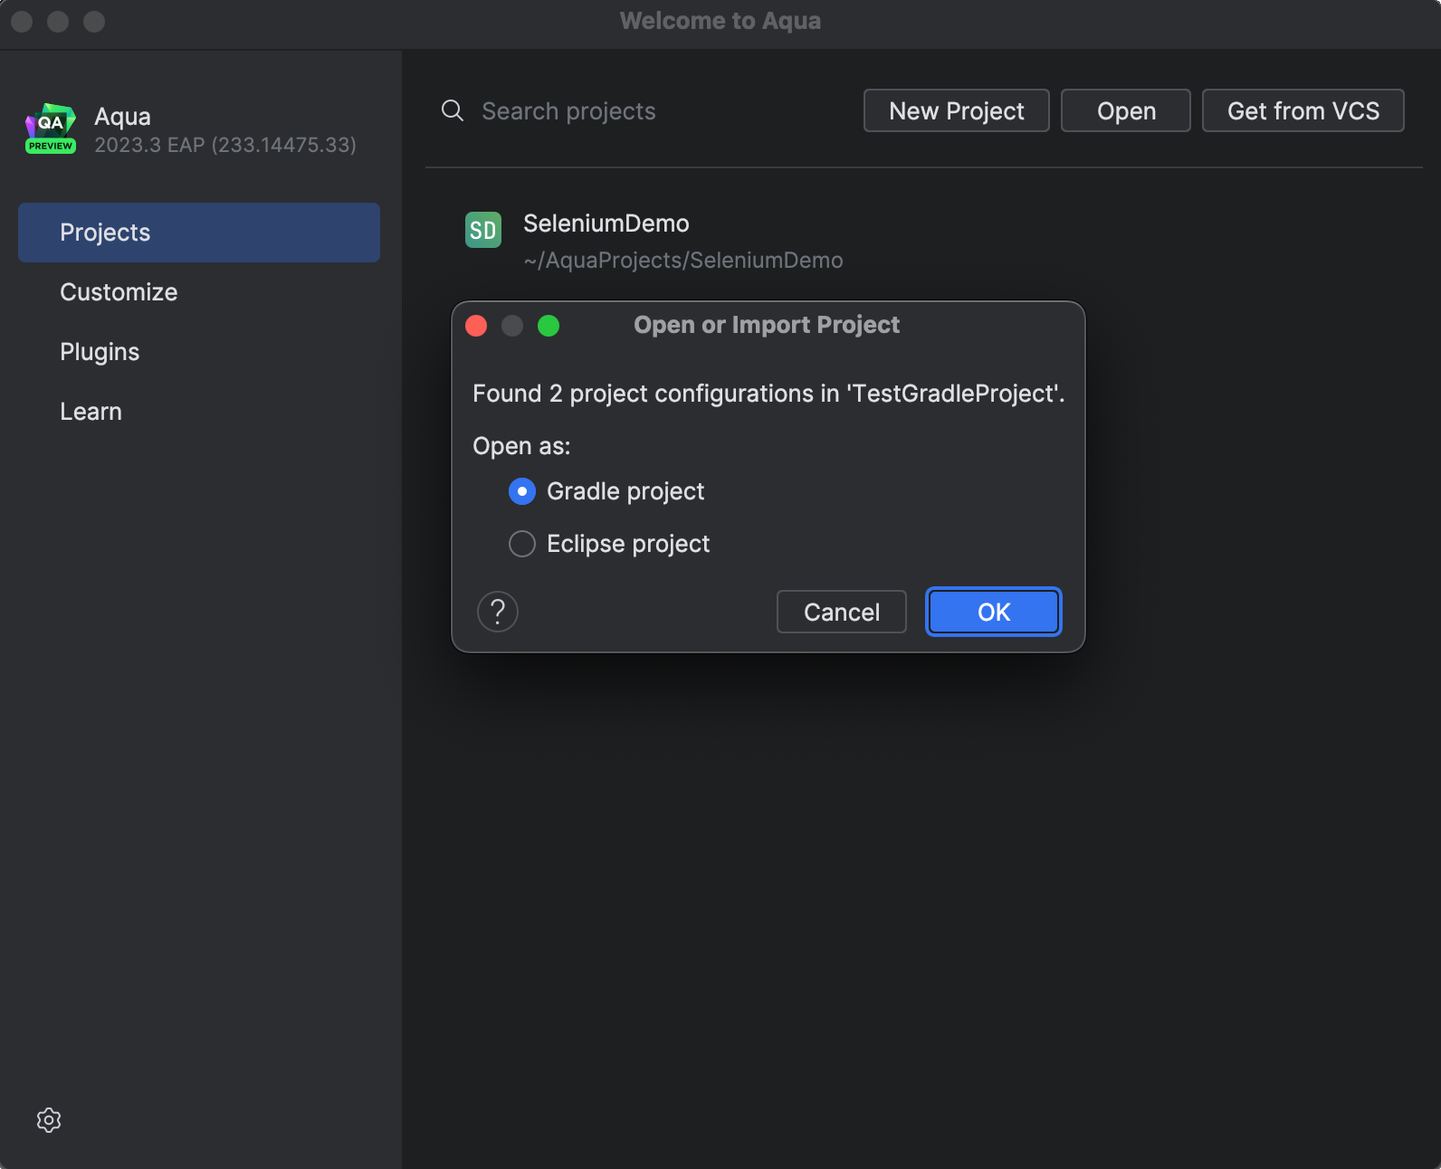This screenshot has width=1441, height=1169.
Task: Select the Gradle project radio button
Action: coord(522,491)
